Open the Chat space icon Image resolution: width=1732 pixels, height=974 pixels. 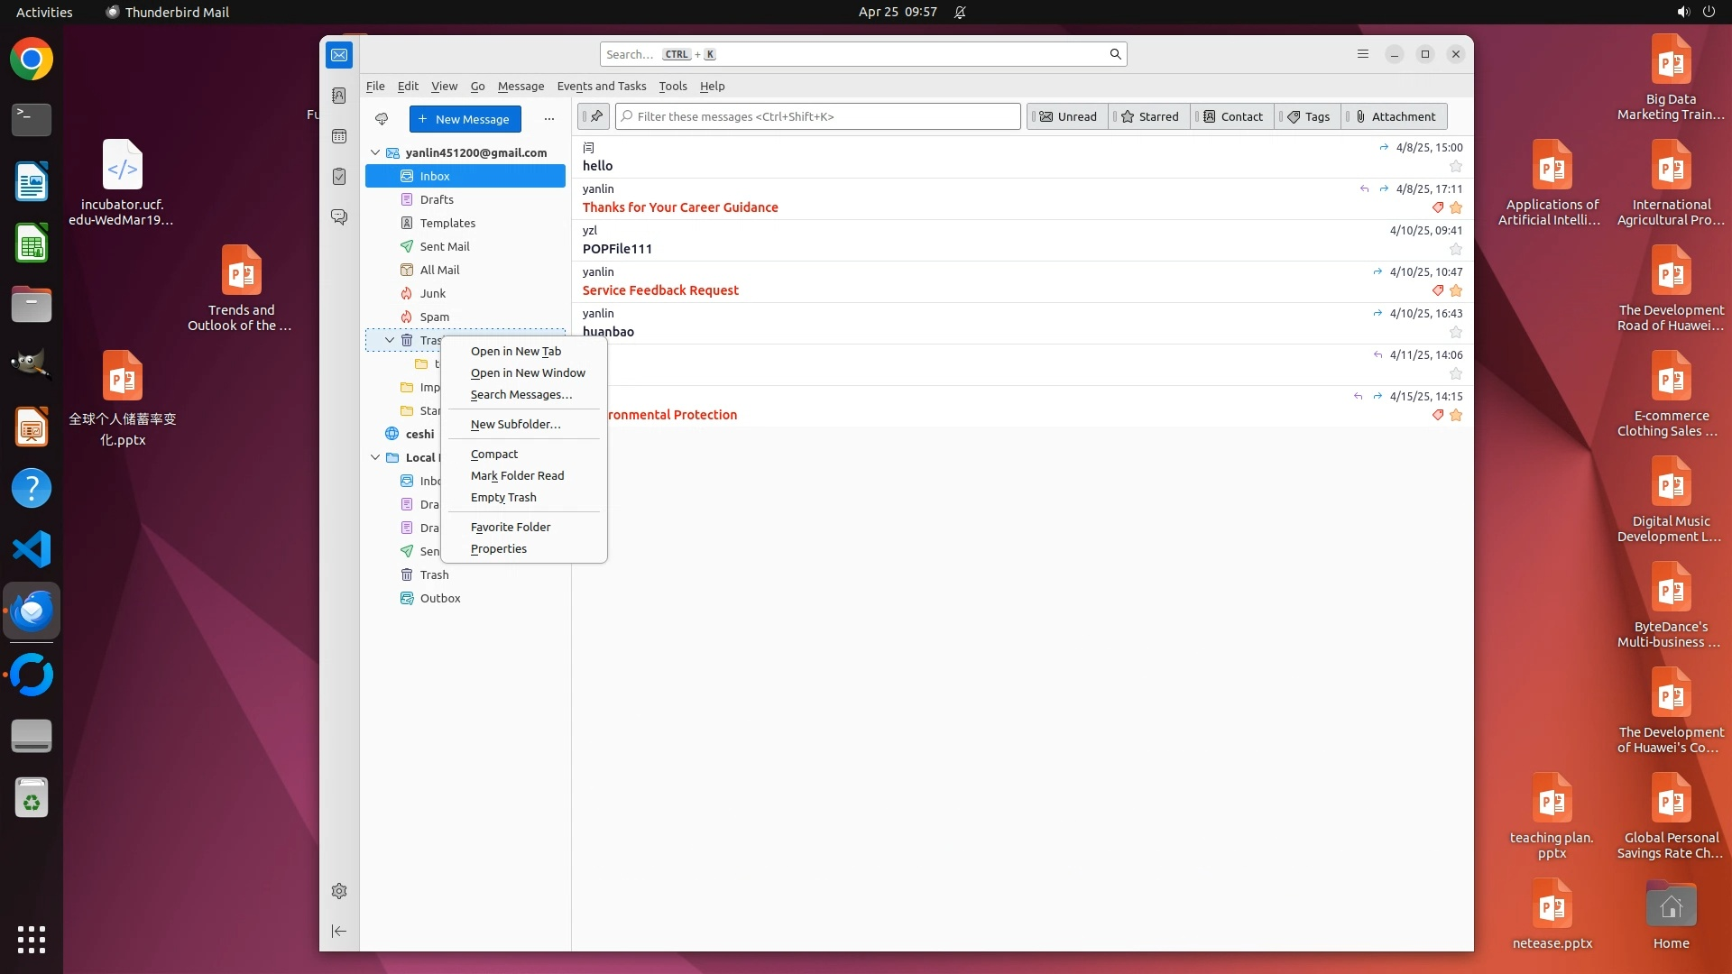pos(339,217)
